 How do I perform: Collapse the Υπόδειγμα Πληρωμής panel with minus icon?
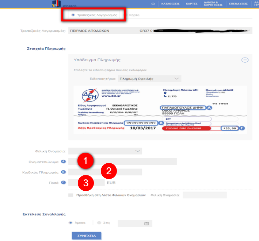(245, 60)
